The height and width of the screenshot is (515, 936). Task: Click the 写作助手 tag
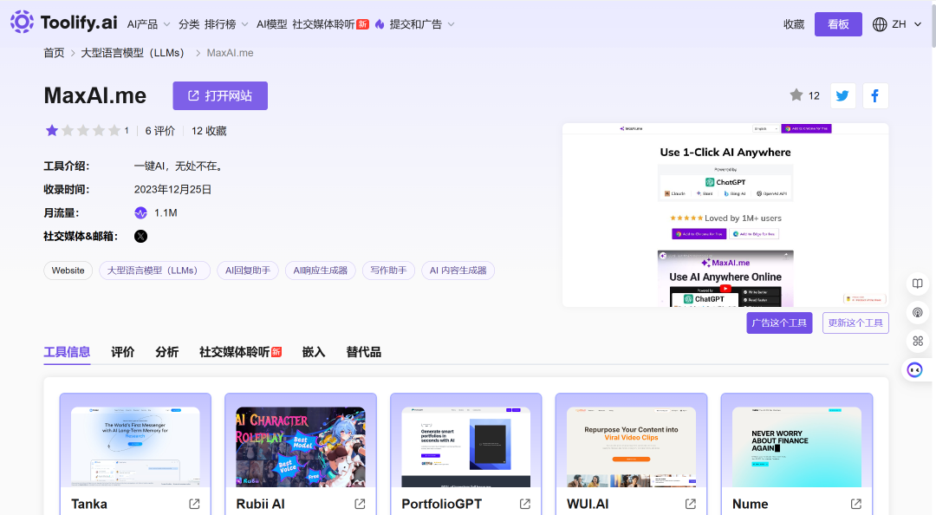click(x=388, y=271)
